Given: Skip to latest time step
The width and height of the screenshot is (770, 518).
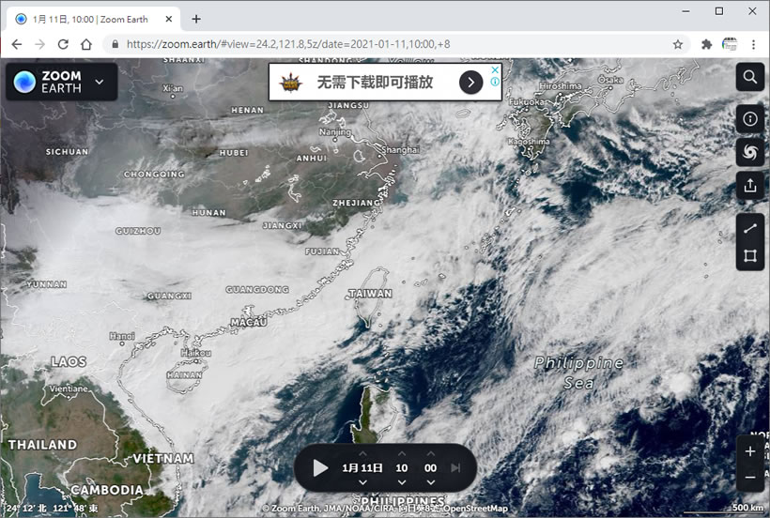Looking at the screenshot, I should click(455, 468).
